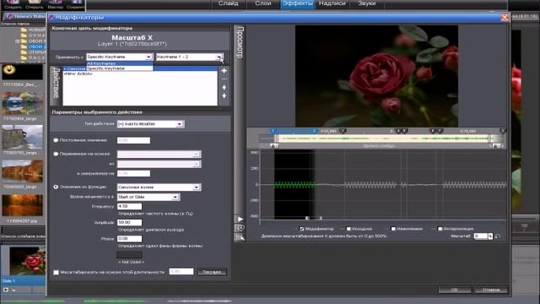The width and height of the screenshot is (540, 304).
Task: Remove selected action with minus icon
Action: click(224, 79)
